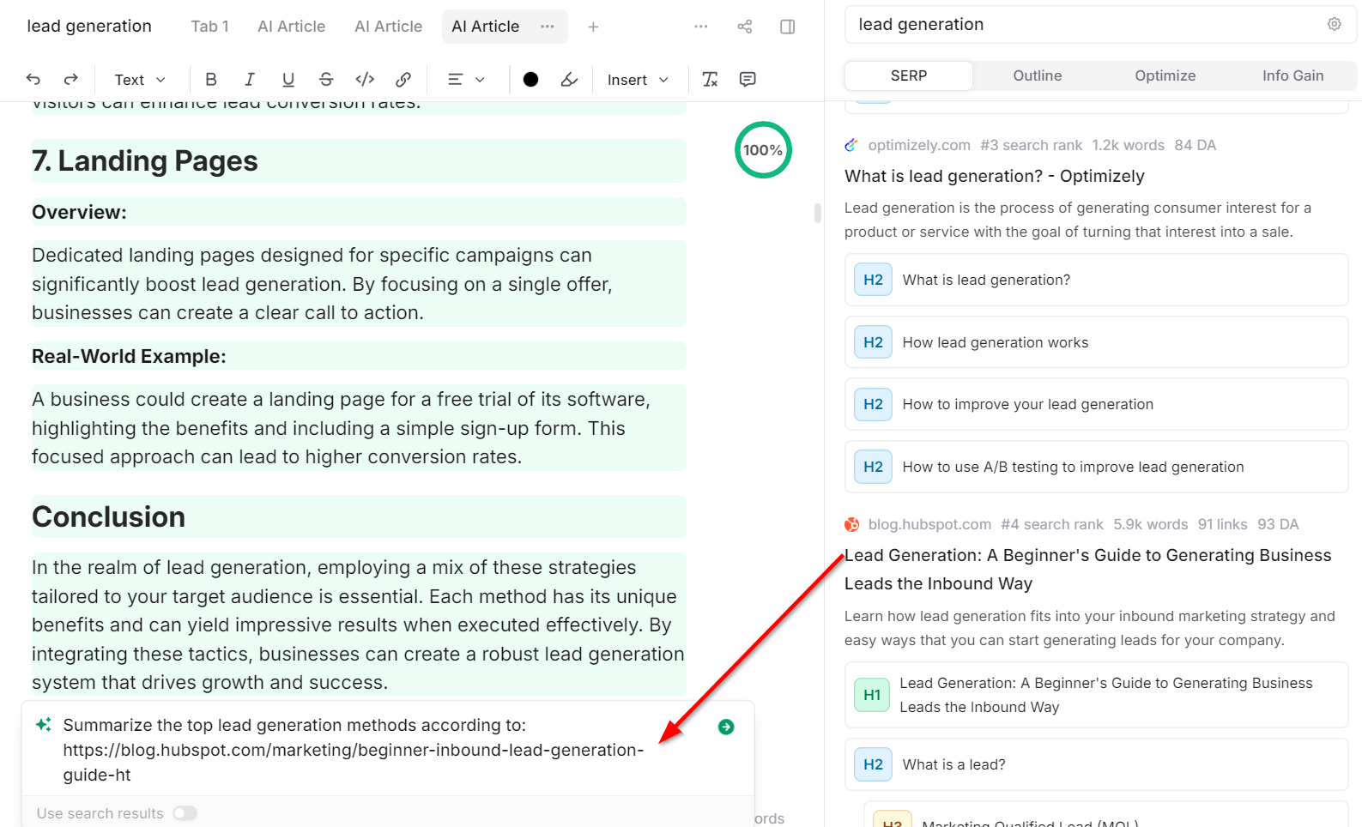Click the 'What is a lead?' H2 heading
Viewport: 1362px width, 827px height.
click(x=1097, y=764)
